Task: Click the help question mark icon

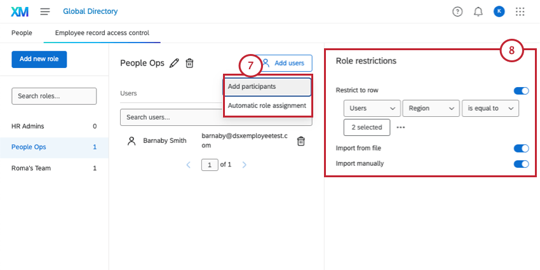Action: point(457,11)
